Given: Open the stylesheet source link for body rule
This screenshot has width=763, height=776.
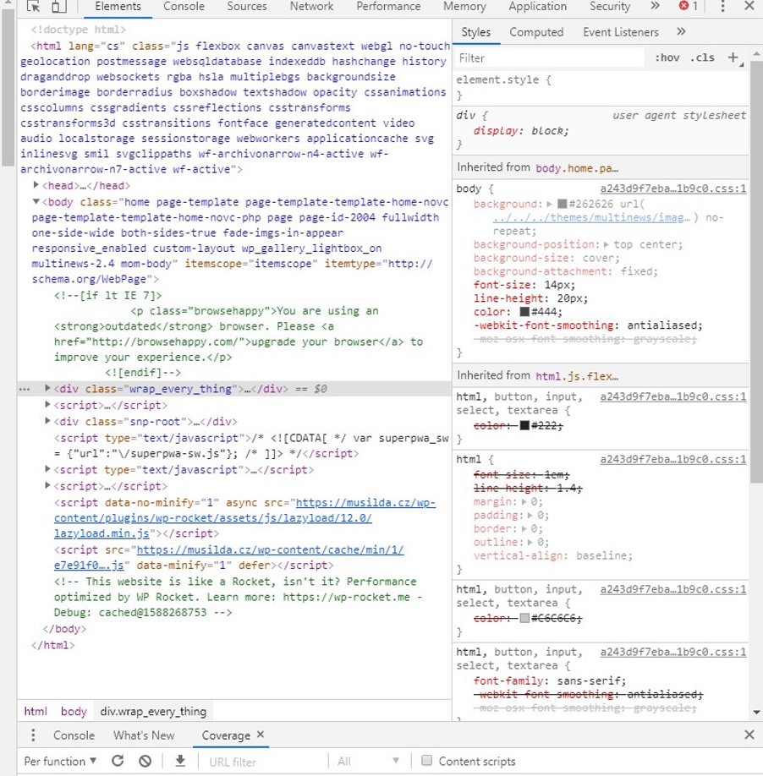Looking at the screenshot, I should pyautogui.click(x=672, y=189).
